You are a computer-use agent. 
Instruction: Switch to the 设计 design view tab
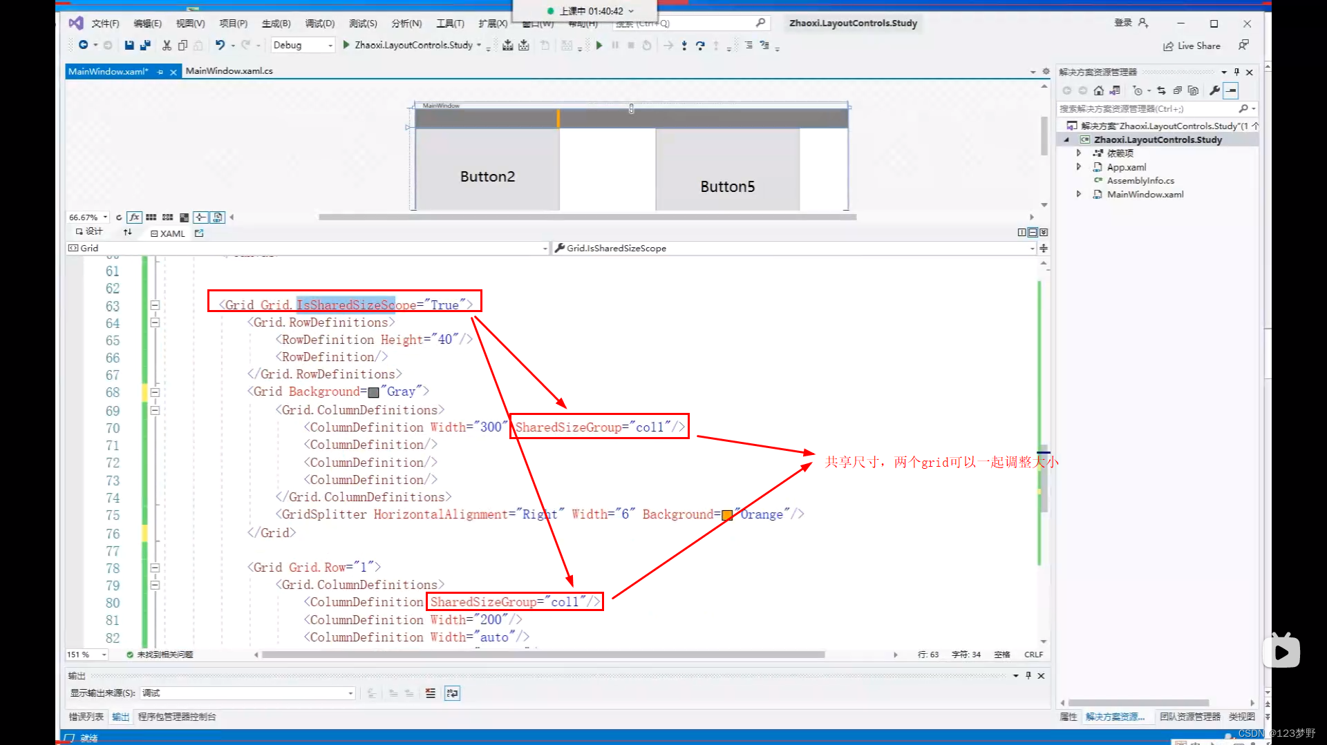[89, 232]
